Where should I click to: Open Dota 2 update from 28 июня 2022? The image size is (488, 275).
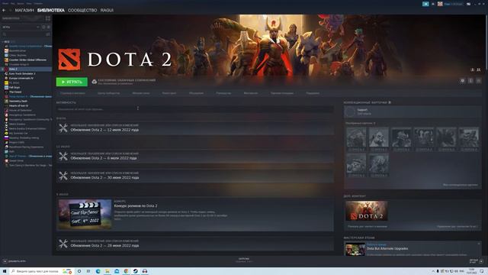point(195,244)
